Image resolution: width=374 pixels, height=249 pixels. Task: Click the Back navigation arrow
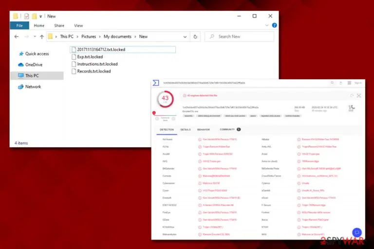pyautogui.click(x=17, y=36)
